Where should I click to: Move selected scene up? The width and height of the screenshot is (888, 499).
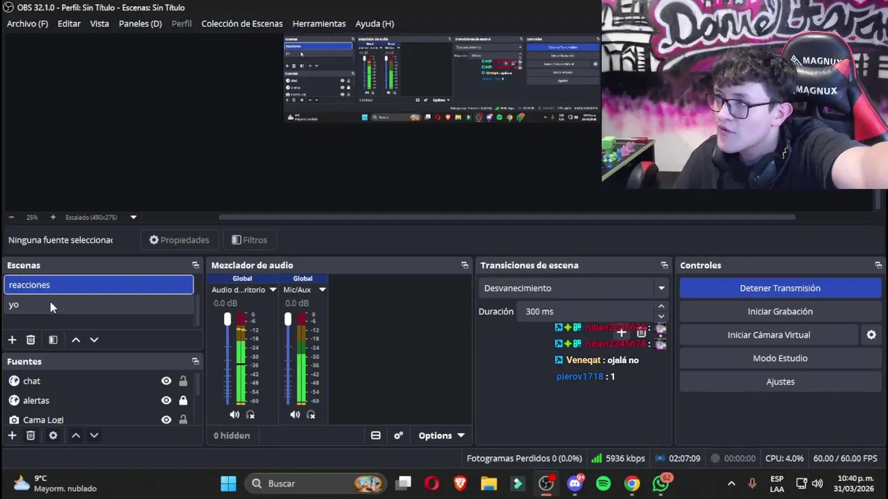click(x=76, y=340)
